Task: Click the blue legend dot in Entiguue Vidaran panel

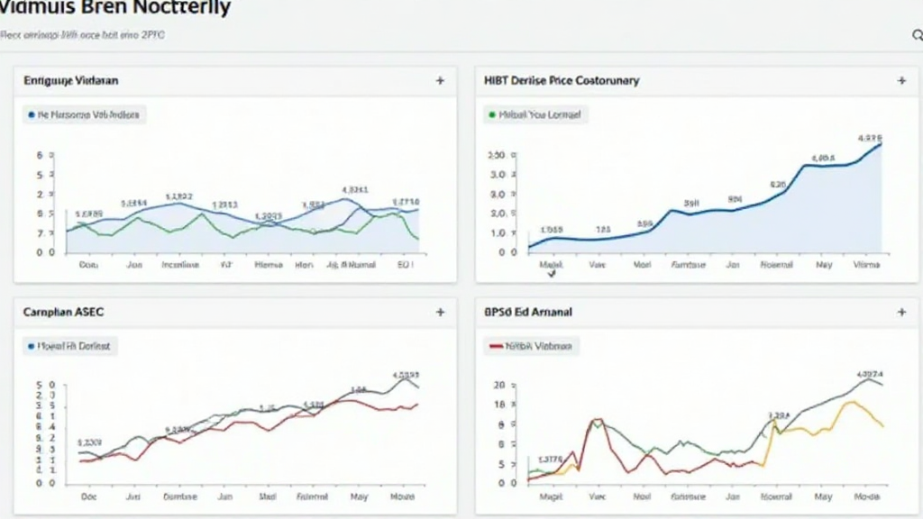Action: [31, 115]
